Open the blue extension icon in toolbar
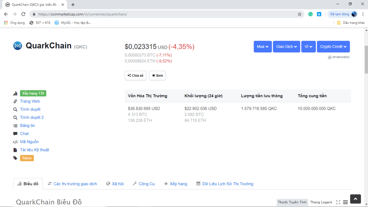This screenshot has width=368, height=207. point(319,14)
